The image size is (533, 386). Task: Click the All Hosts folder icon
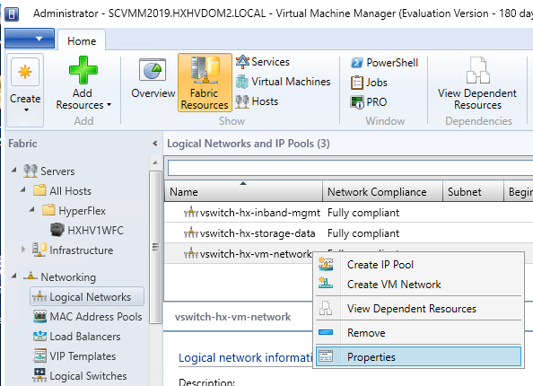click(x=39, y=190)
